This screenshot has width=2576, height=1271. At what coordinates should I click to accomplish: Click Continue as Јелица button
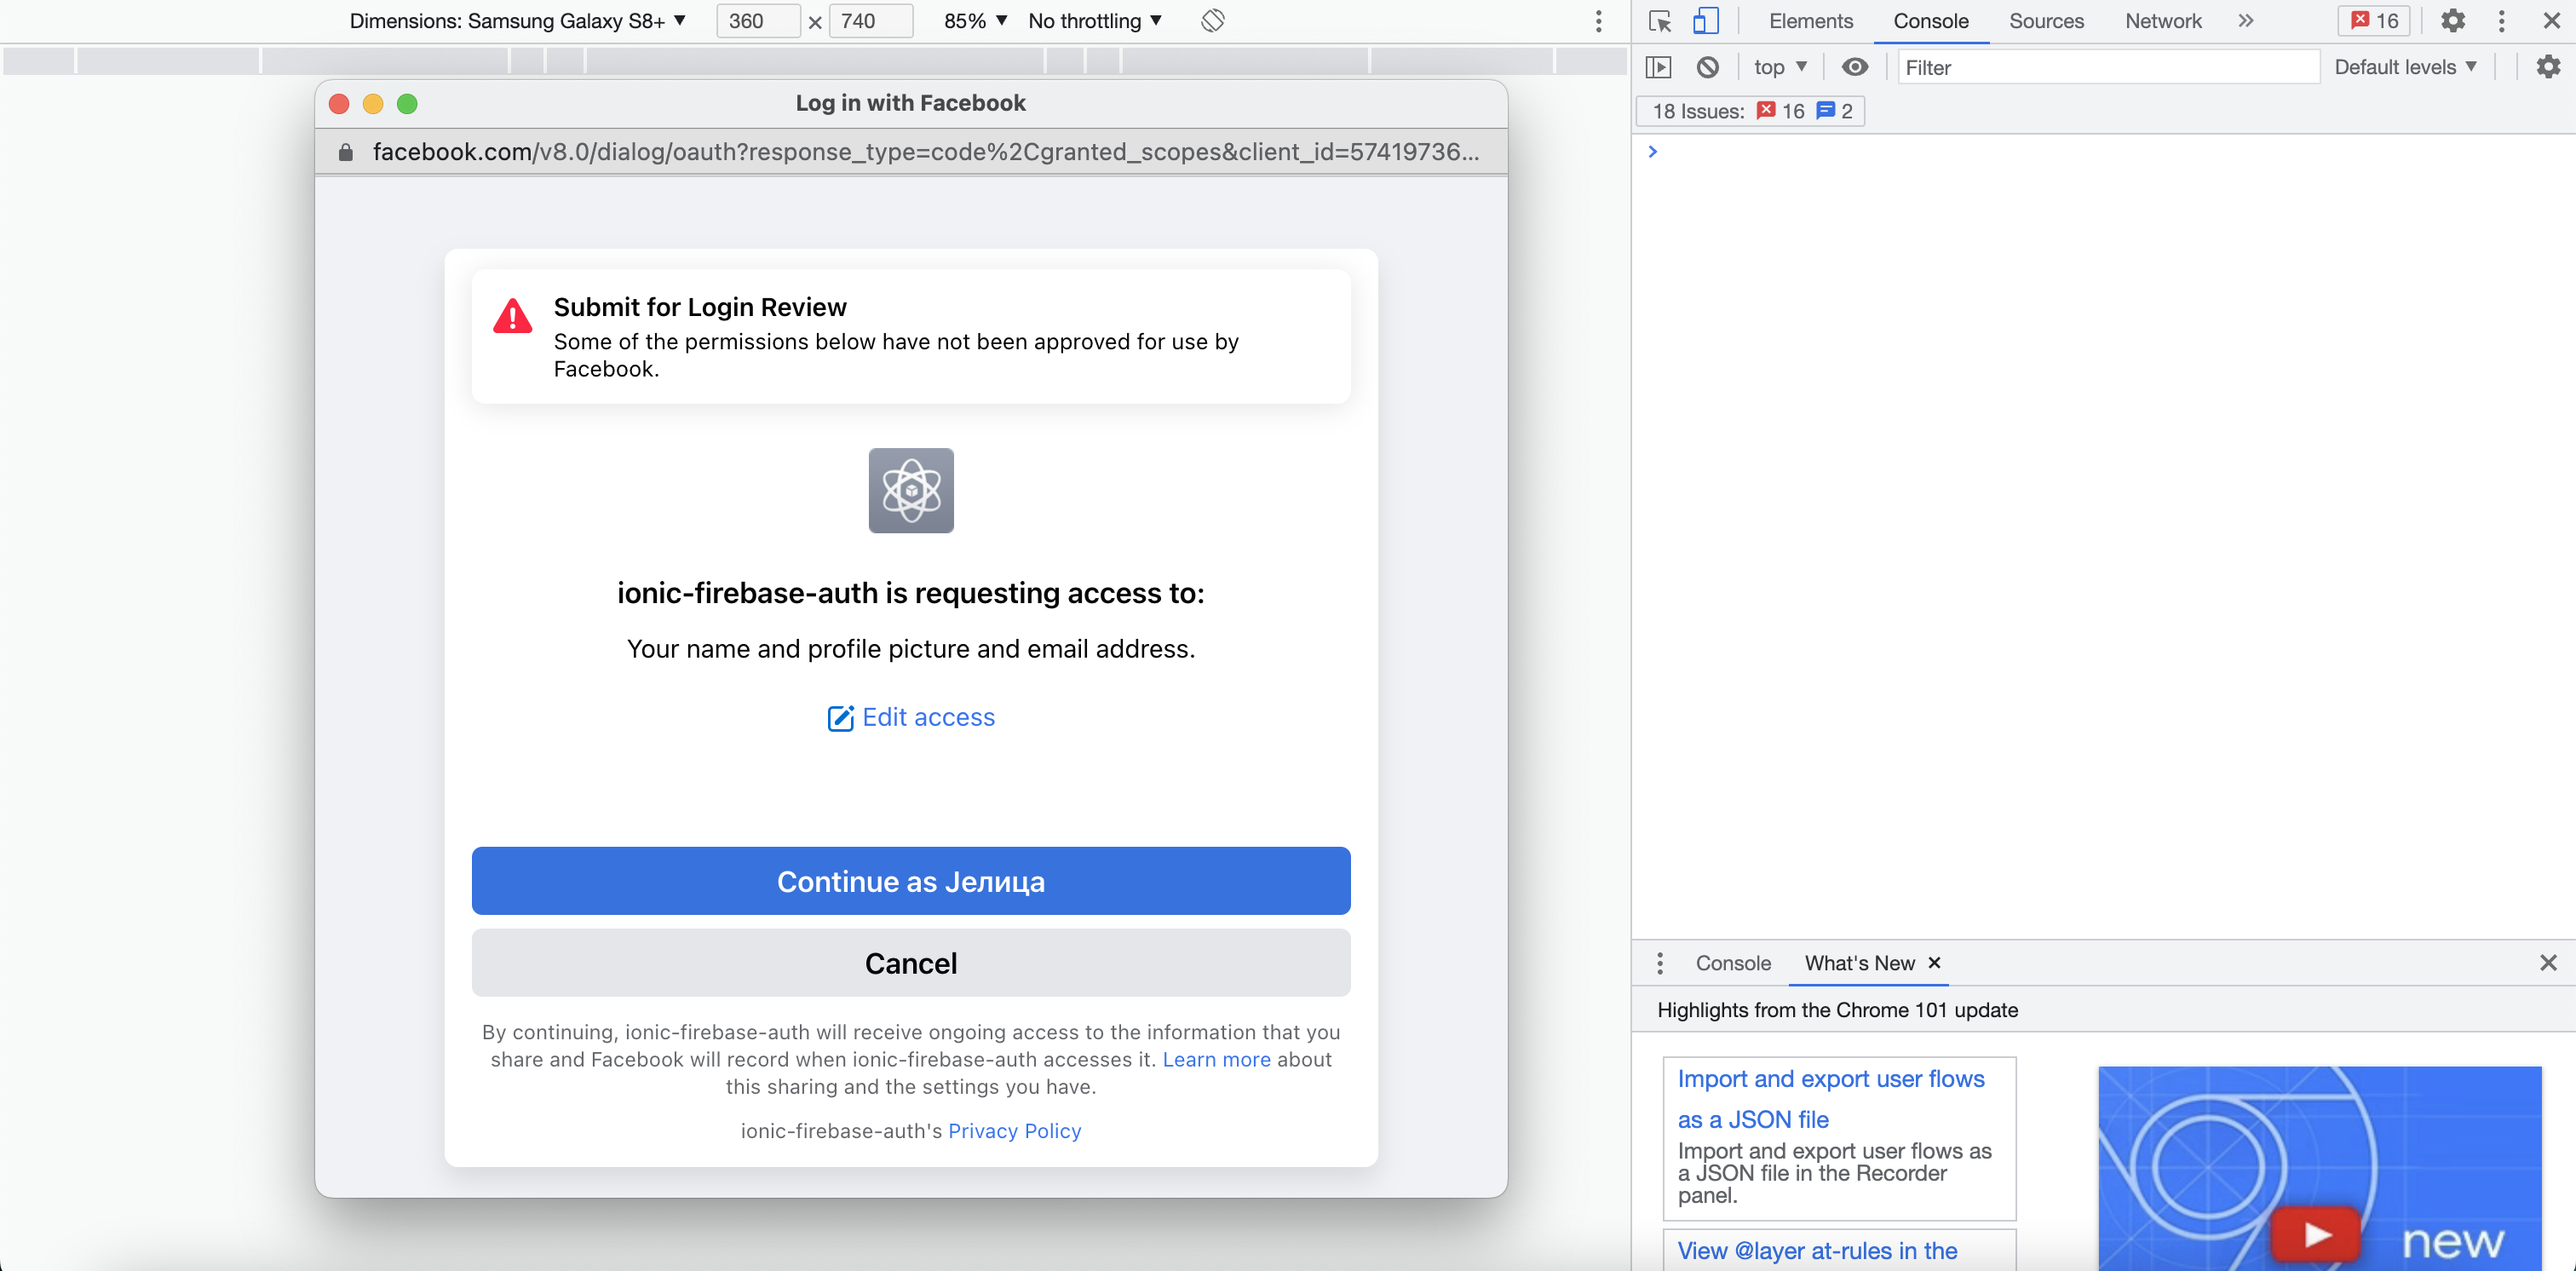(x=911, y=881)
